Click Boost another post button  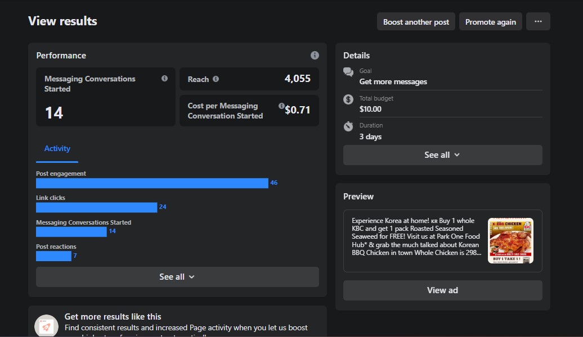tap(416, 22)
